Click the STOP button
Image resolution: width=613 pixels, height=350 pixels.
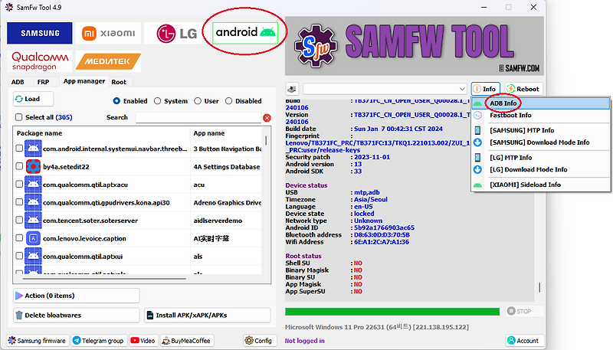coord(524,312)
